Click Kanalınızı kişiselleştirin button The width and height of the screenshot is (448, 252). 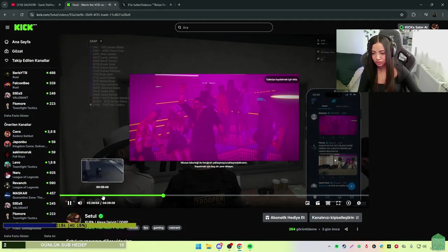[336, 217]
